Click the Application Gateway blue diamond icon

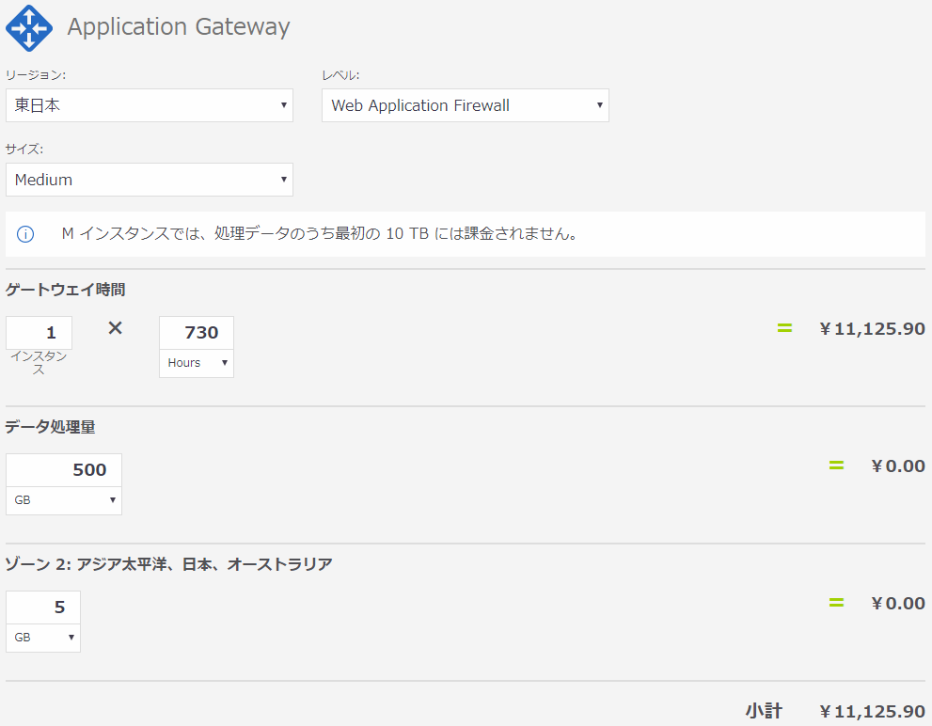coord(28,28)
